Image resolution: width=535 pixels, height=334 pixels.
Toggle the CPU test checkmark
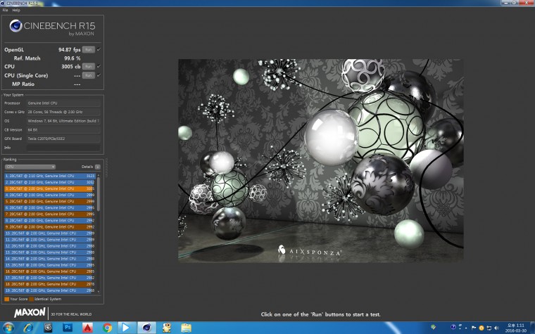pyautogui.click(x=99, y=66)
